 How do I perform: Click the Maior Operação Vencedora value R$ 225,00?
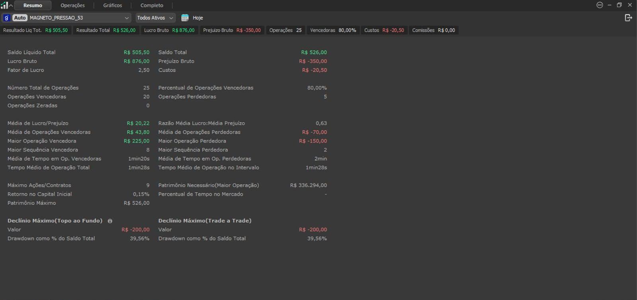(x=137, y=141)
